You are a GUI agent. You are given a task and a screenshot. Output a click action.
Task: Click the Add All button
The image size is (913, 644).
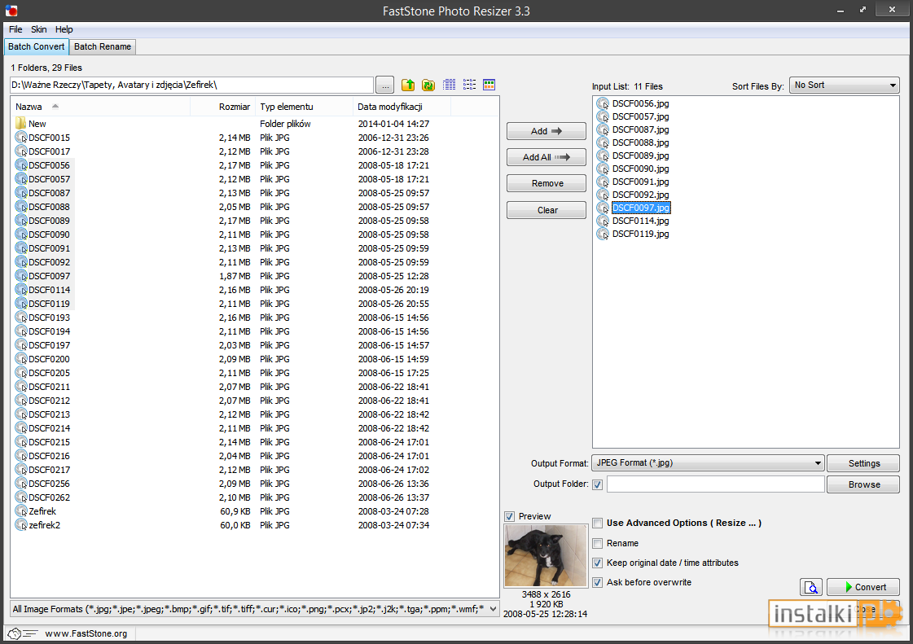(546, 157)
